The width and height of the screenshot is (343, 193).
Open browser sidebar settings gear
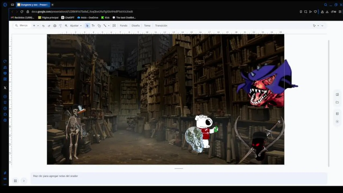pyautogui.click(x=5, y=120)
